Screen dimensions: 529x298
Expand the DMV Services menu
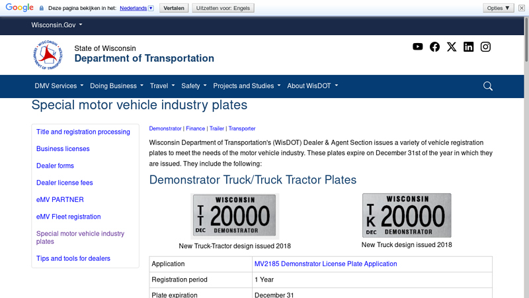click(59, 86)
